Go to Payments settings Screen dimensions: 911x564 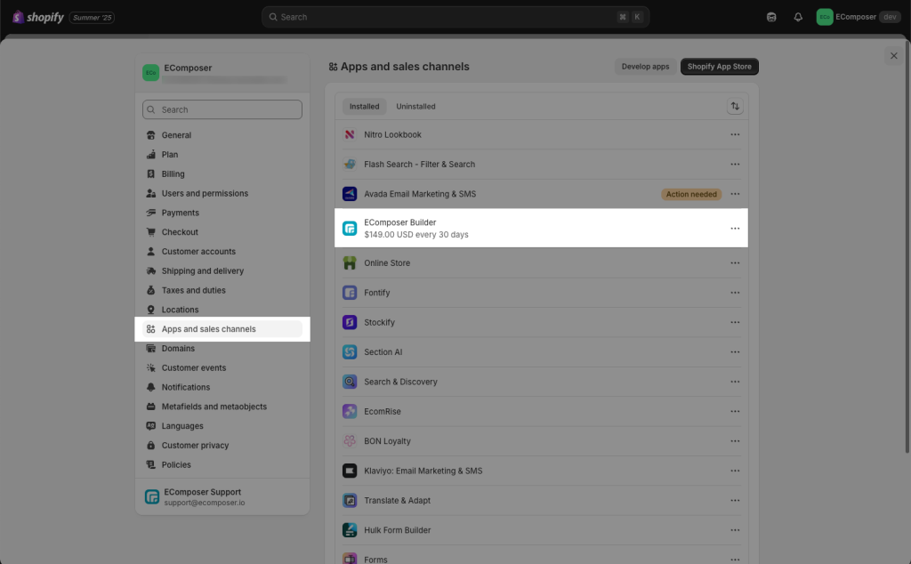pyautogui.click(x=222, y=214)
